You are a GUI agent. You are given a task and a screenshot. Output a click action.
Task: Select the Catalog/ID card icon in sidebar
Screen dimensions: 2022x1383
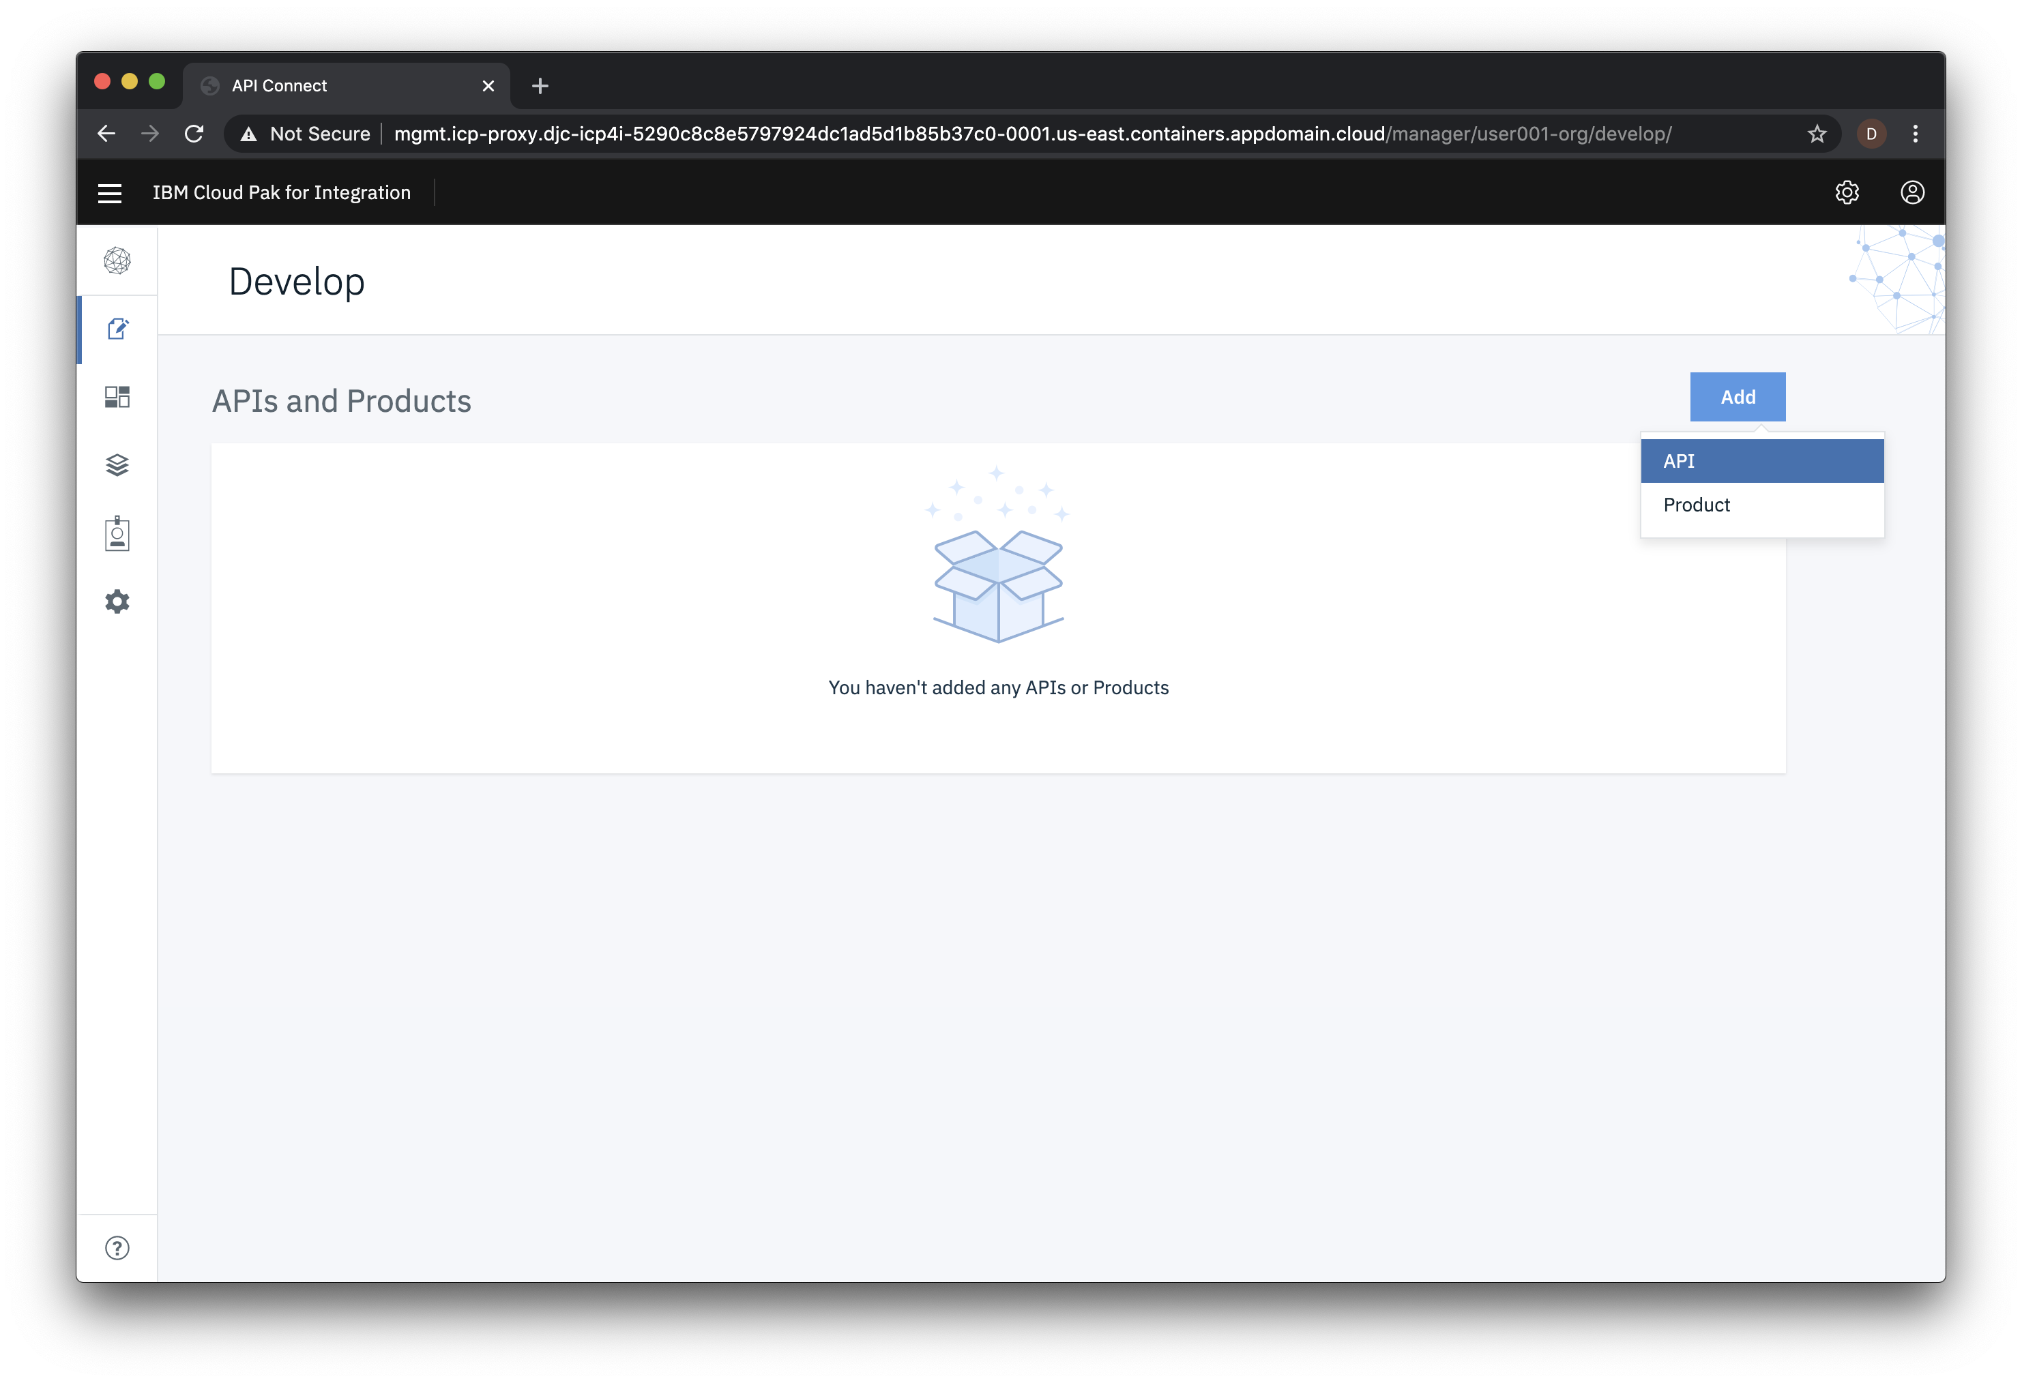point(117,533)
